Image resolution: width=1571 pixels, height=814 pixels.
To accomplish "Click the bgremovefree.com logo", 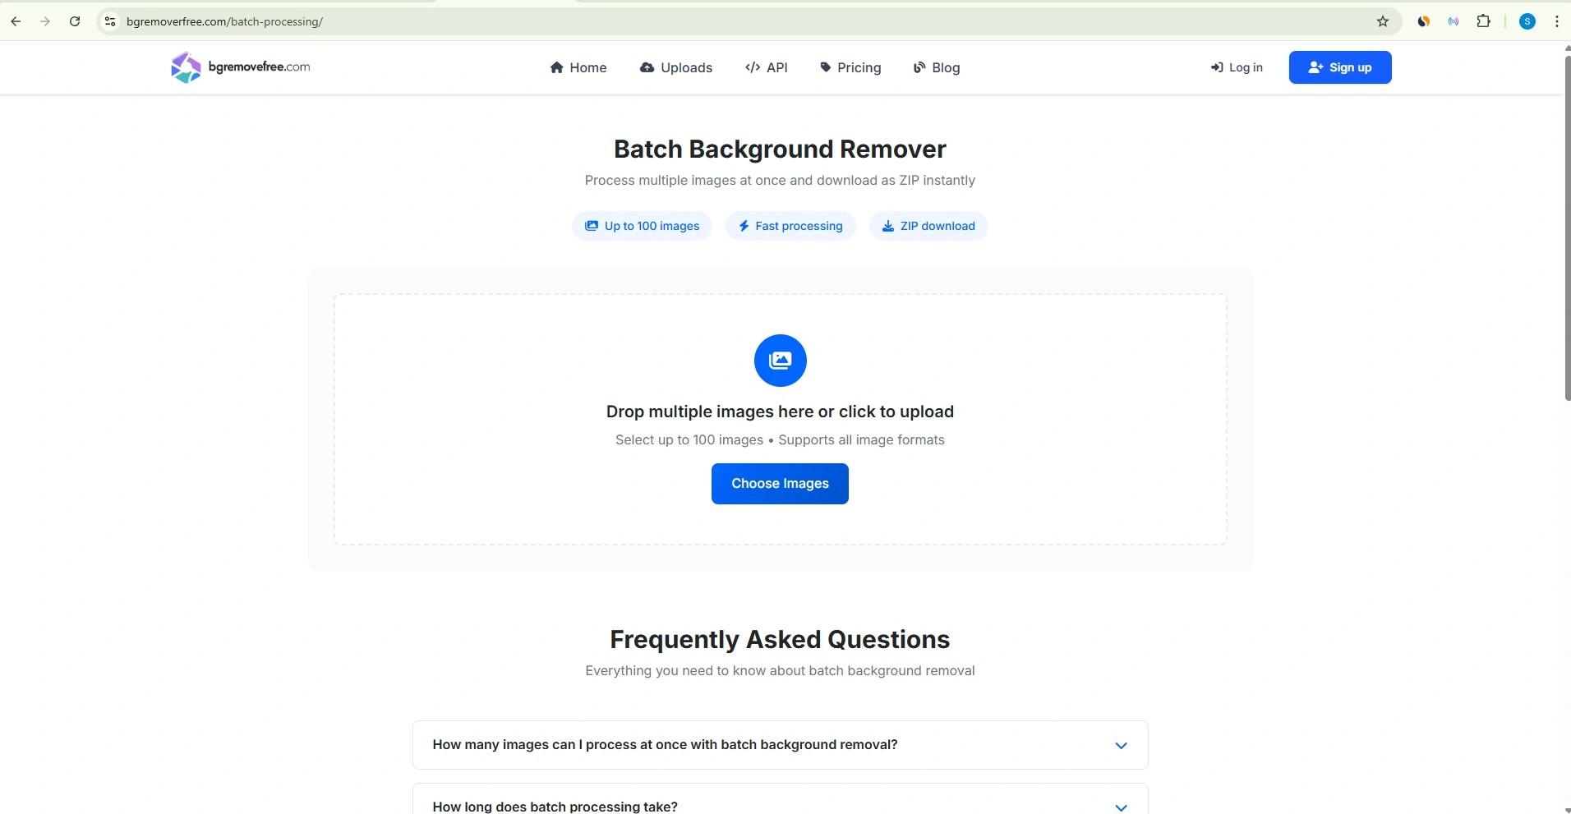I will [240, 67].
